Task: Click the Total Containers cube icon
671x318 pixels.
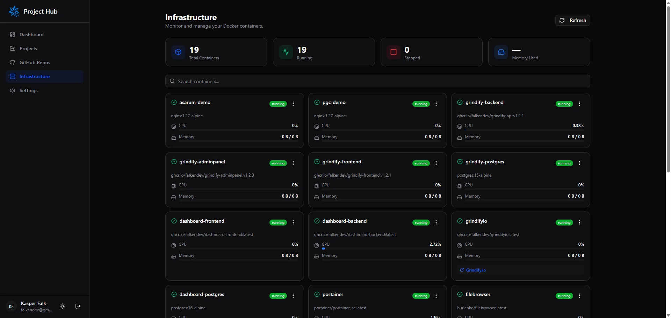Action: tap(178, 52)
